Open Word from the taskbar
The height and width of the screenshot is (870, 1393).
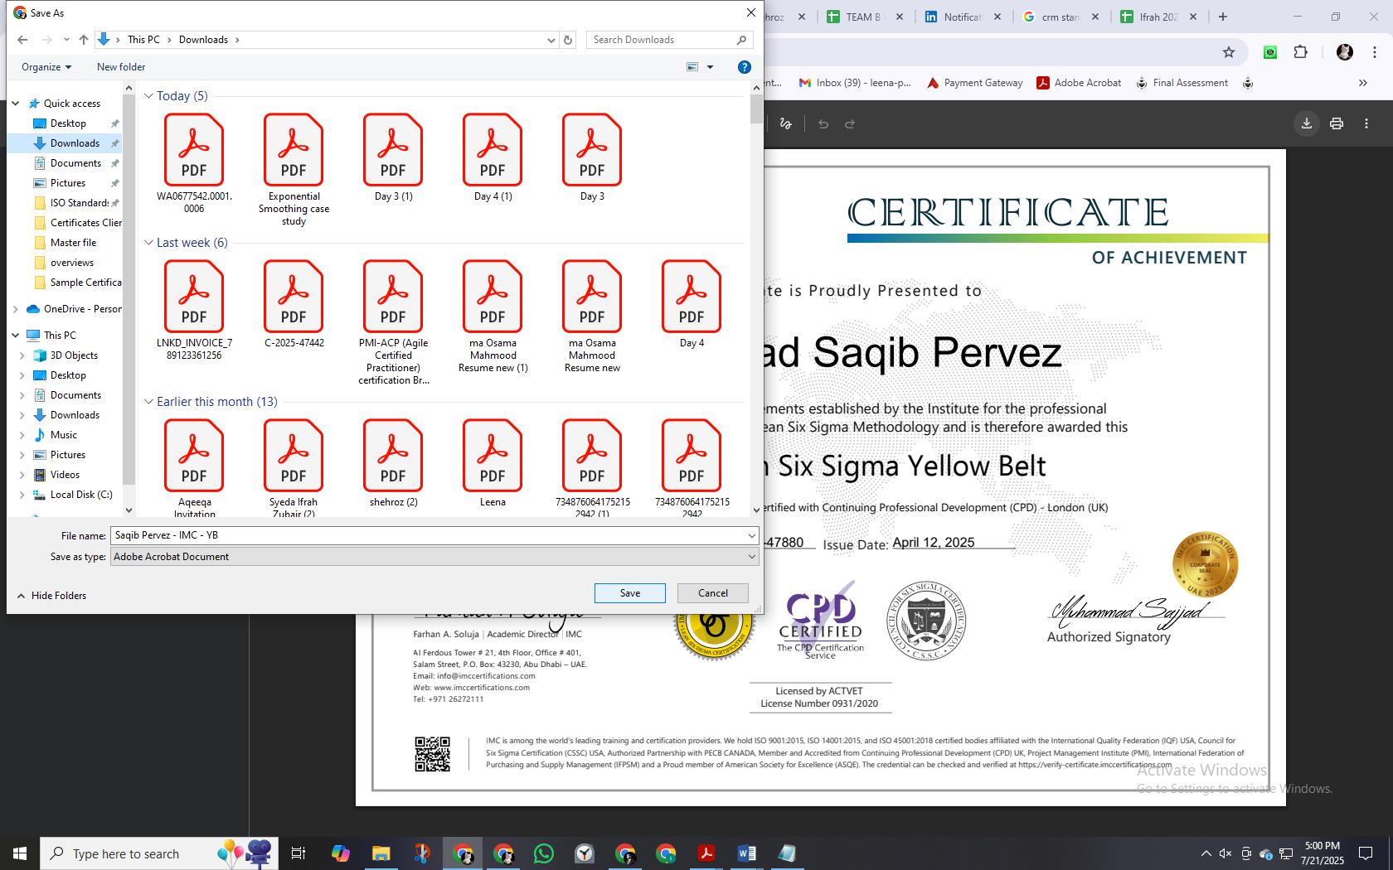pyautogui.click(x=746, y=853)
